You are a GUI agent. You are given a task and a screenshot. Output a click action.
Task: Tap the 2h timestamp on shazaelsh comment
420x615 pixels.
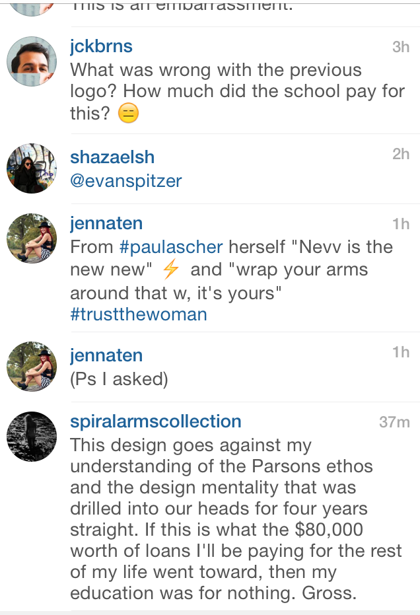coord(400,154)
